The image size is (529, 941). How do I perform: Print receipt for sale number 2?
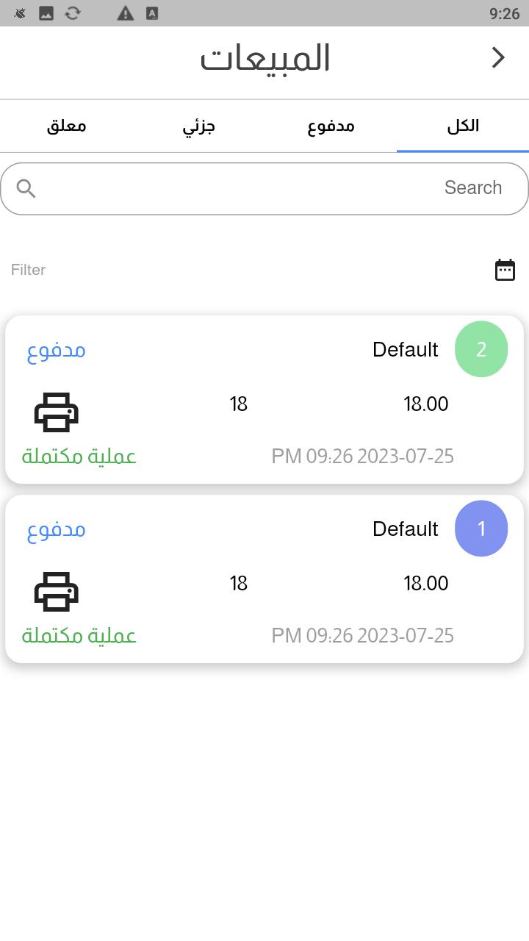tap(57, 412)
